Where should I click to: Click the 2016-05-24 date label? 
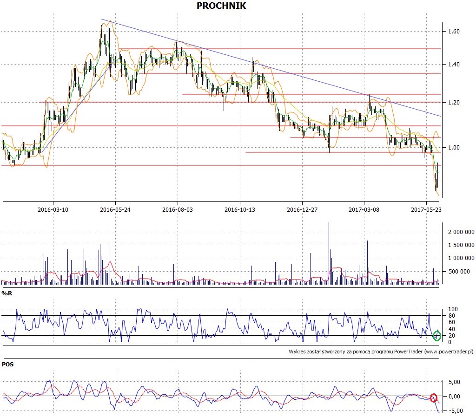115,209
